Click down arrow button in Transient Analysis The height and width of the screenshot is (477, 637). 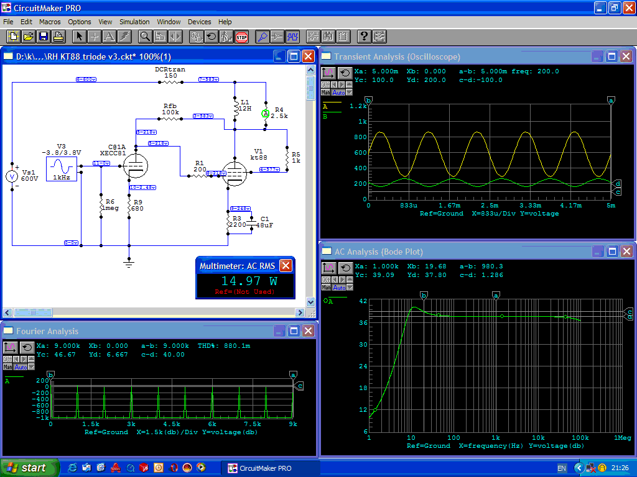click(x=349, y=93)
